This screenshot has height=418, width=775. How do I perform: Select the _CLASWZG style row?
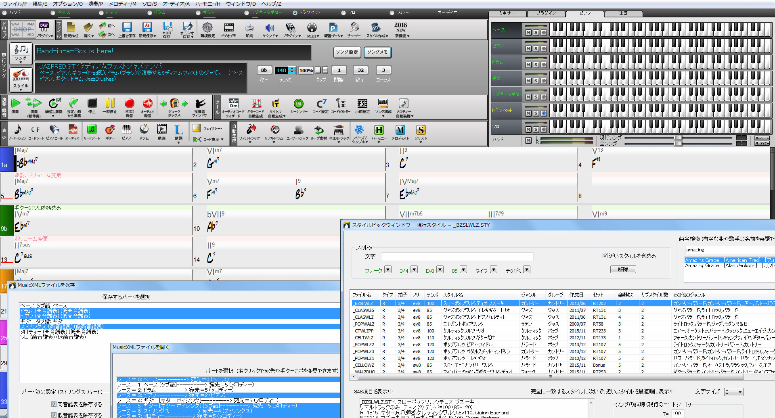click(x=562, y=310)
